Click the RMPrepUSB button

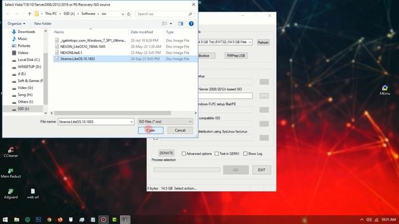tap(236, 55)
